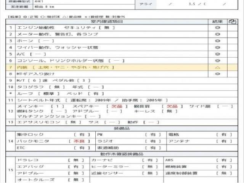
Task: Click メーター動作、警告灯、各ランプ row text
Action: (x=58, y=34)
